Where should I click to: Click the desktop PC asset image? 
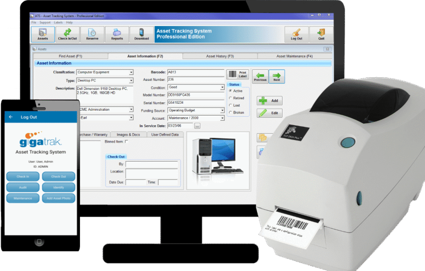pyautogui.click(x=218, y=160)
